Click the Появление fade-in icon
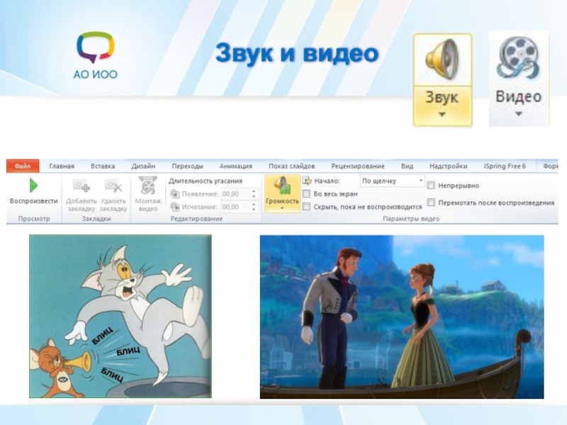Screen dimensions: 567x425 (174, 194)
